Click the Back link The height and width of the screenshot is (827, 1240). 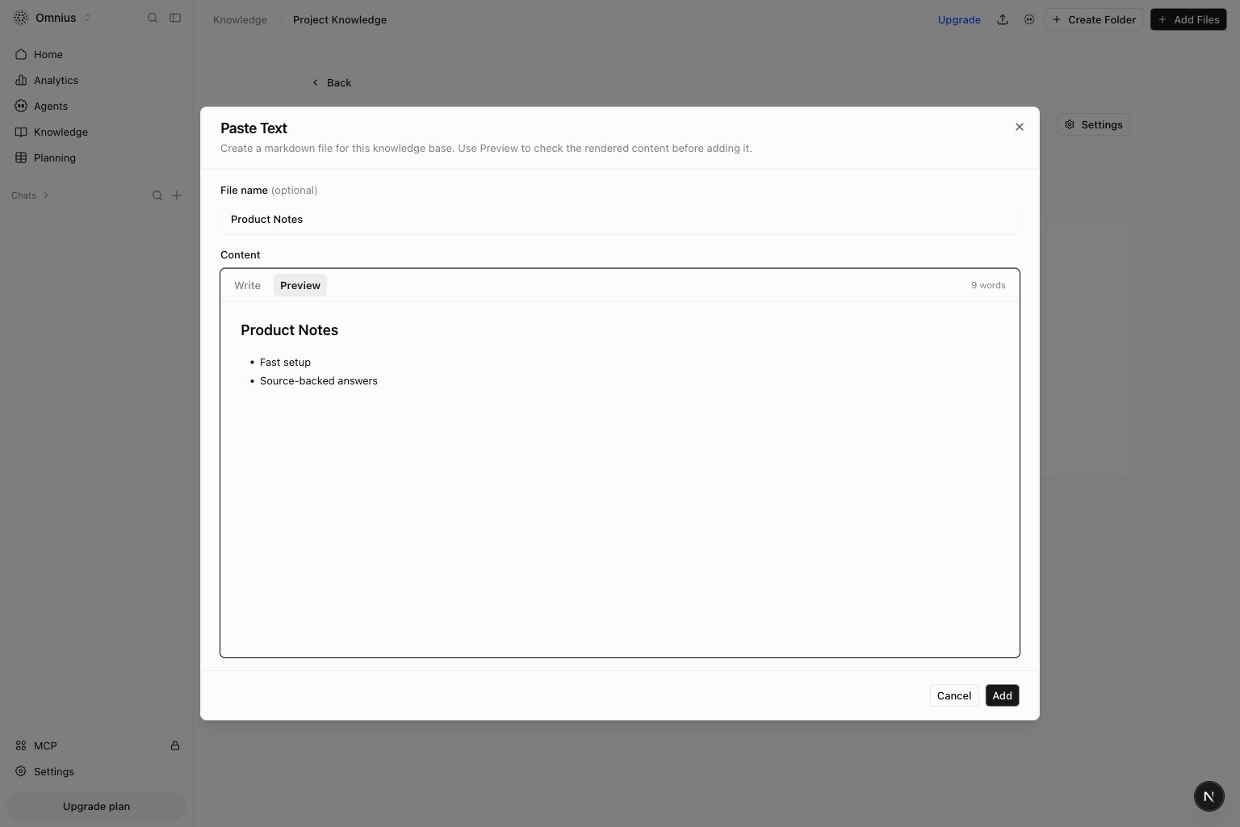point(332,82)
